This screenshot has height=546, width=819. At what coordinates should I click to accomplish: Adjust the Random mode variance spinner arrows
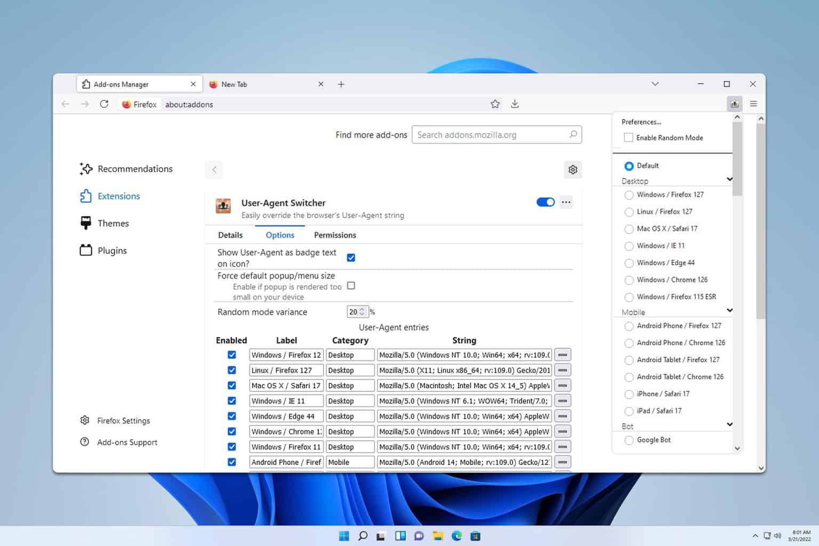363,311
